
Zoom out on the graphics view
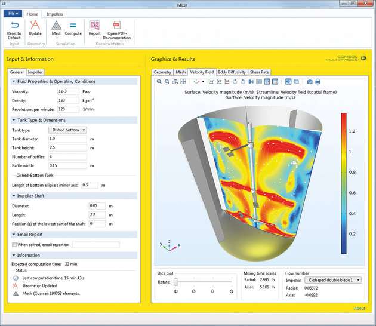click(x=167, y=82)
